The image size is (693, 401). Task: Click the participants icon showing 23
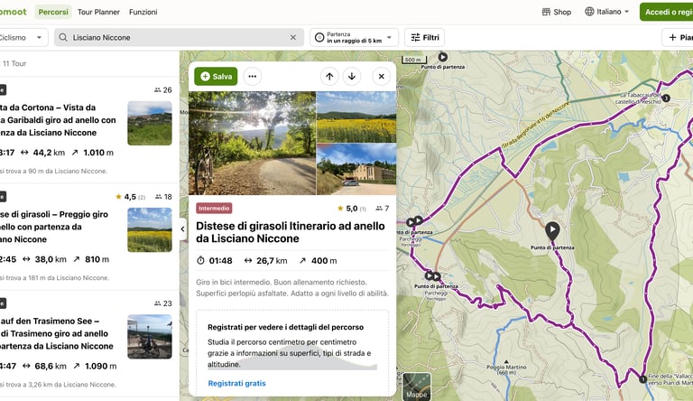point(157,303)
